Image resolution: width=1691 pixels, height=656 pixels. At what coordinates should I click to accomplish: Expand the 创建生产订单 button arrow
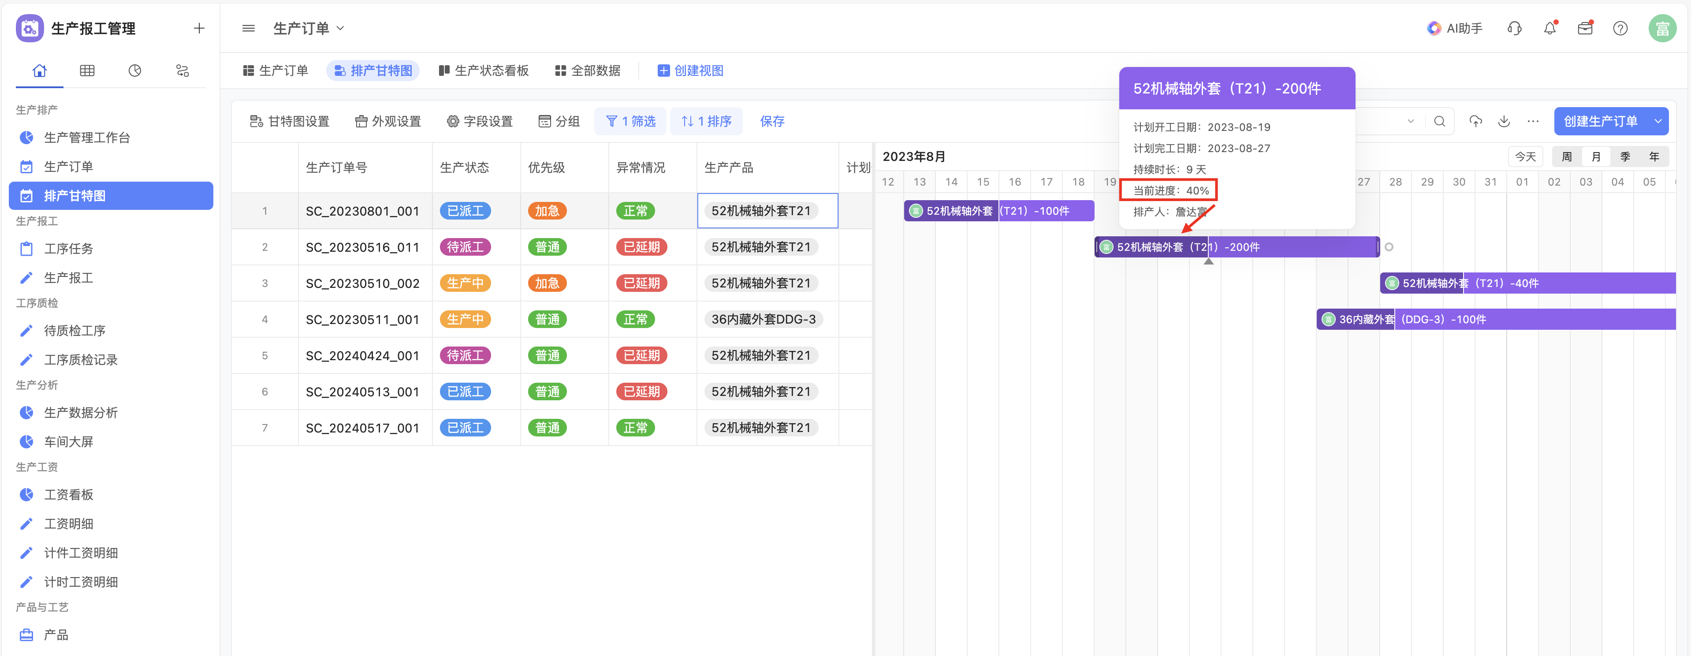(x=1658, y=122)
